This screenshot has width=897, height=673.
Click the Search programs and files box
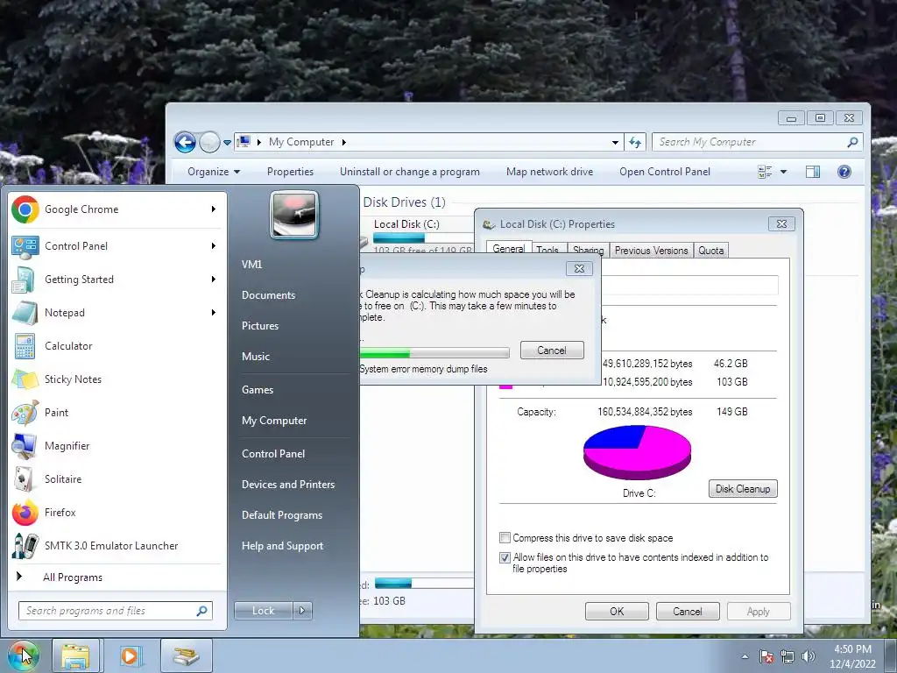click(115, 611)
